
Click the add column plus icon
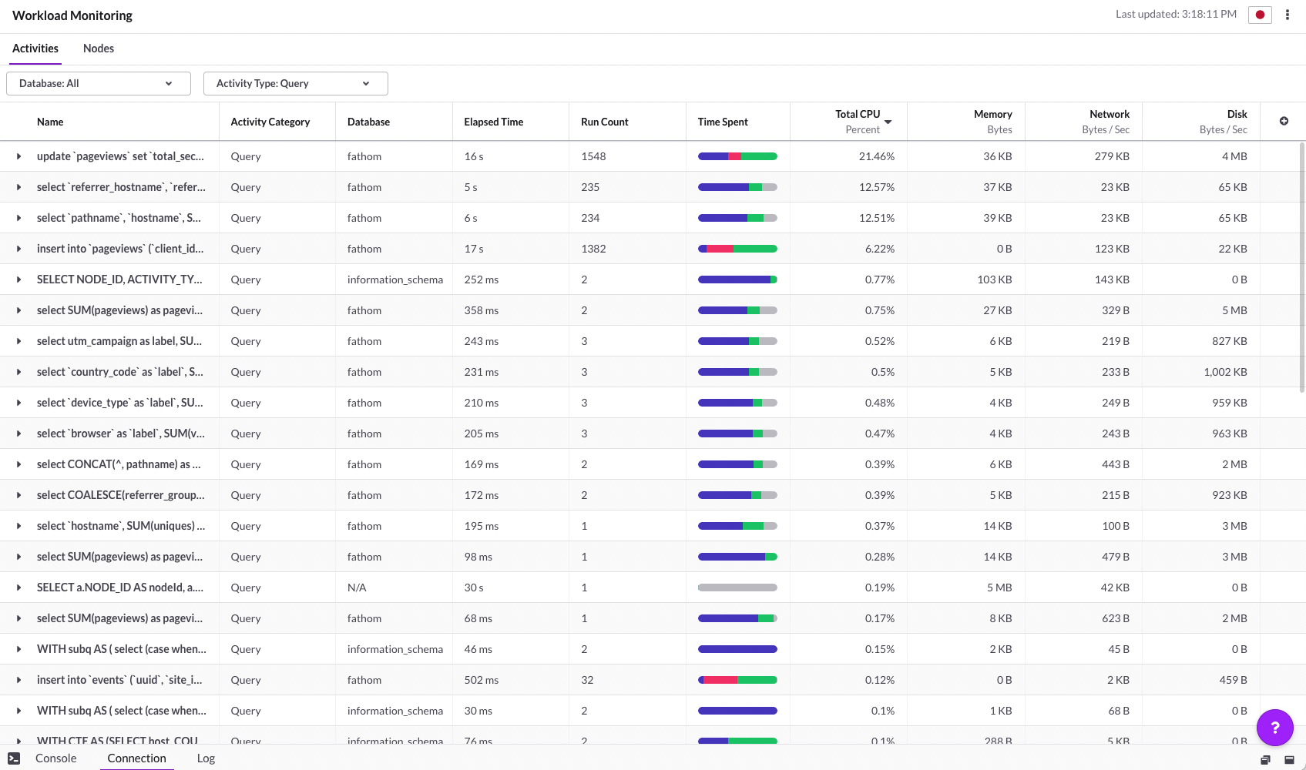1284,121
